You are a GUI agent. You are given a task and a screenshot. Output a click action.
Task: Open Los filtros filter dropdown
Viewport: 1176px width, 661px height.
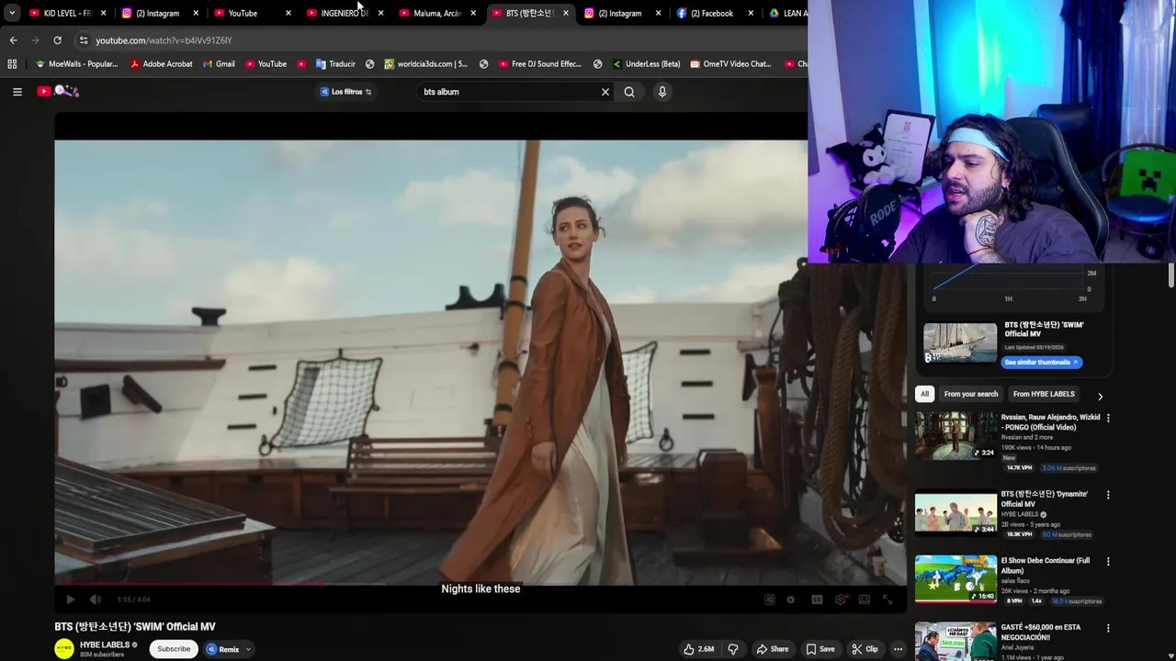[x=345, y=92]
